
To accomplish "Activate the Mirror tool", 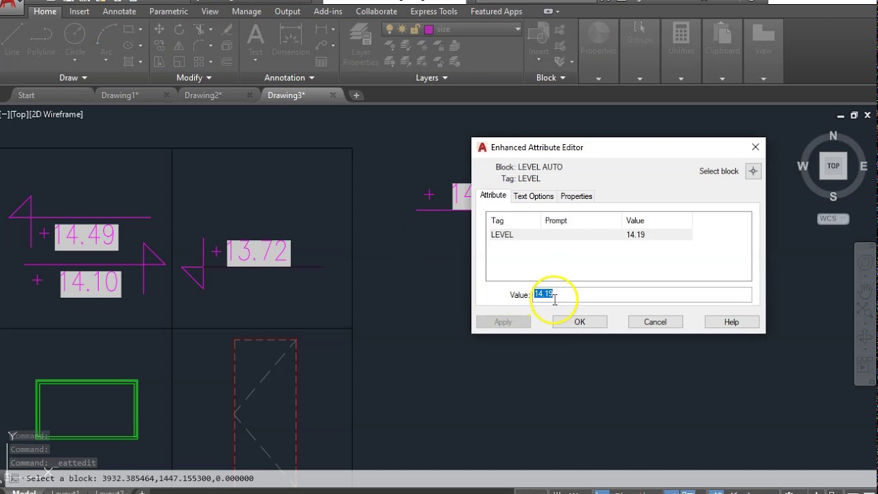I will (x=179, y=45).
